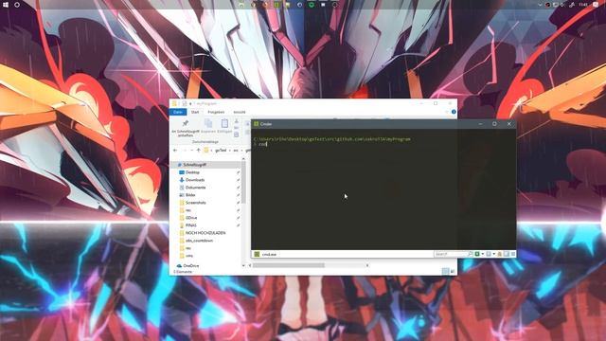
Task: Open new console dropdown arrow
Action: pos(482,254)
